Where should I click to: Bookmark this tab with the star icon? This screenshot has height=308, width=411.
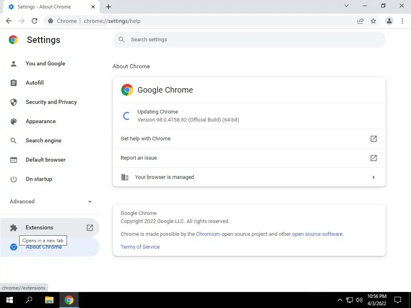tap(373, 21)
